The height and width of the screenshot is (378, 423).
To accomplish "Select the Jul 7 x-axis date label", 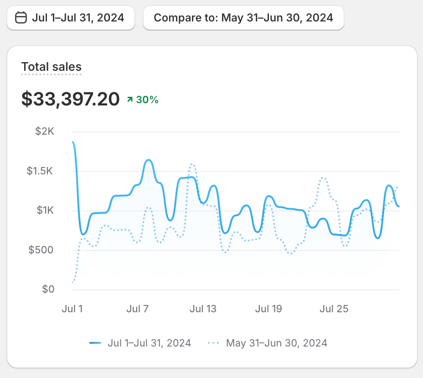I will pos(138,309).
